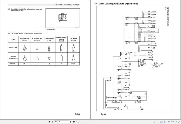Click the 'Flat shape terminal' header cell
The image size is (181, 124).
pos(73,39)
